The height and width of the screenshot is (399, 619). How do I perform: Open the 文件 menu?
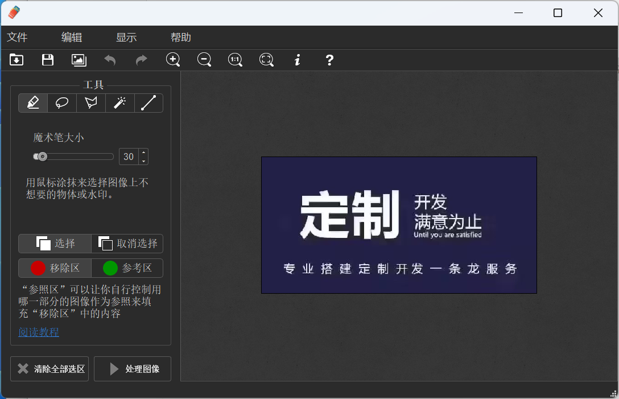pyautogui.click(x=17, y=38)
